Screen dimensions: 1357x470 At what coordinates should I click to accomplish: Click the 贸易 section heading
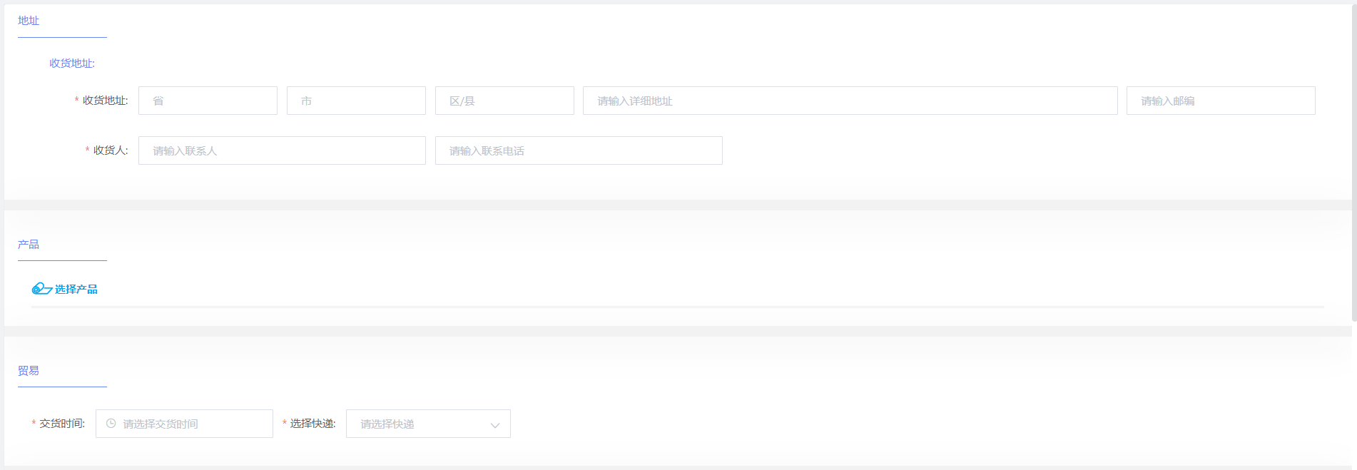[29, 371]
